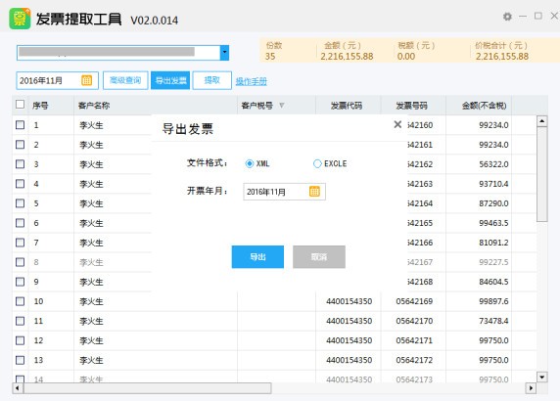The image size is (560, 401).
Task: Click the 开票年月 date input field
Action: click(284, 192)
